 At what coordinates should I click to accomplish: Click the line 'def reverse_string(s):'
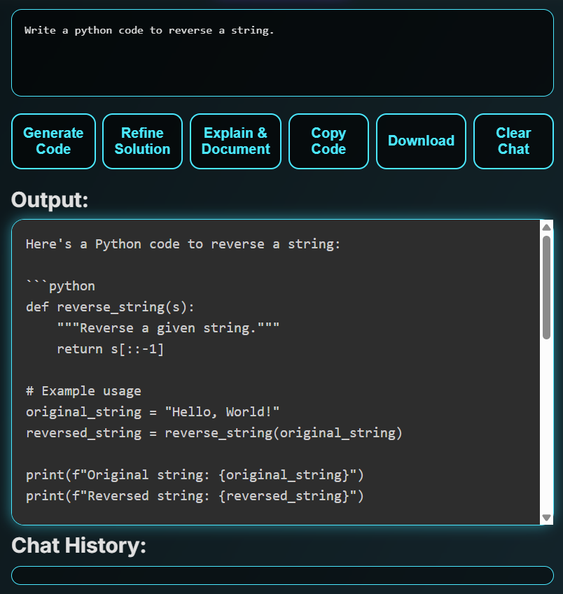click(110, 307)
